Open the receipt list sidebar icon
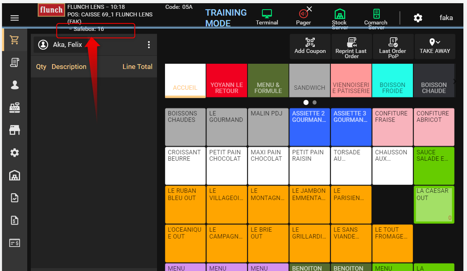Viewport: 467px width, 271px height. 14,62
